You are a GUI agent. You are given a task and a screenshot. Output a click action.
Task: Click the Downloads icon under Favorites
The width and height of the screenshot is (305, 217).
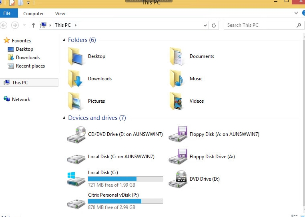point(11,58)
